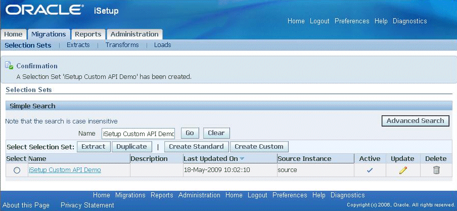Screen dimensions: 457x211
Task: Click the Duplicate button
Action: [x=132, y=147]
